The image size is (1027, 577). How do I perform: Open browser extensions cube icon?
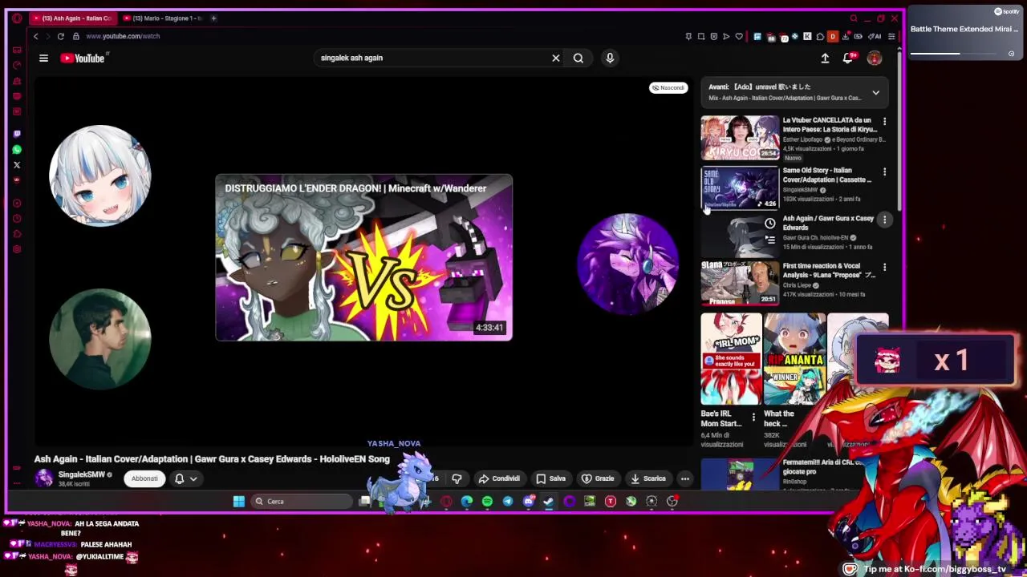819,36
